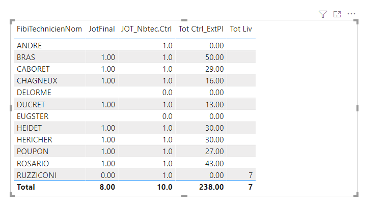This screenshot has height=208, width=386.
Task: Click DELORME Nbtec.Ctrl value 0.0
Action: click(x=168, y=93)
